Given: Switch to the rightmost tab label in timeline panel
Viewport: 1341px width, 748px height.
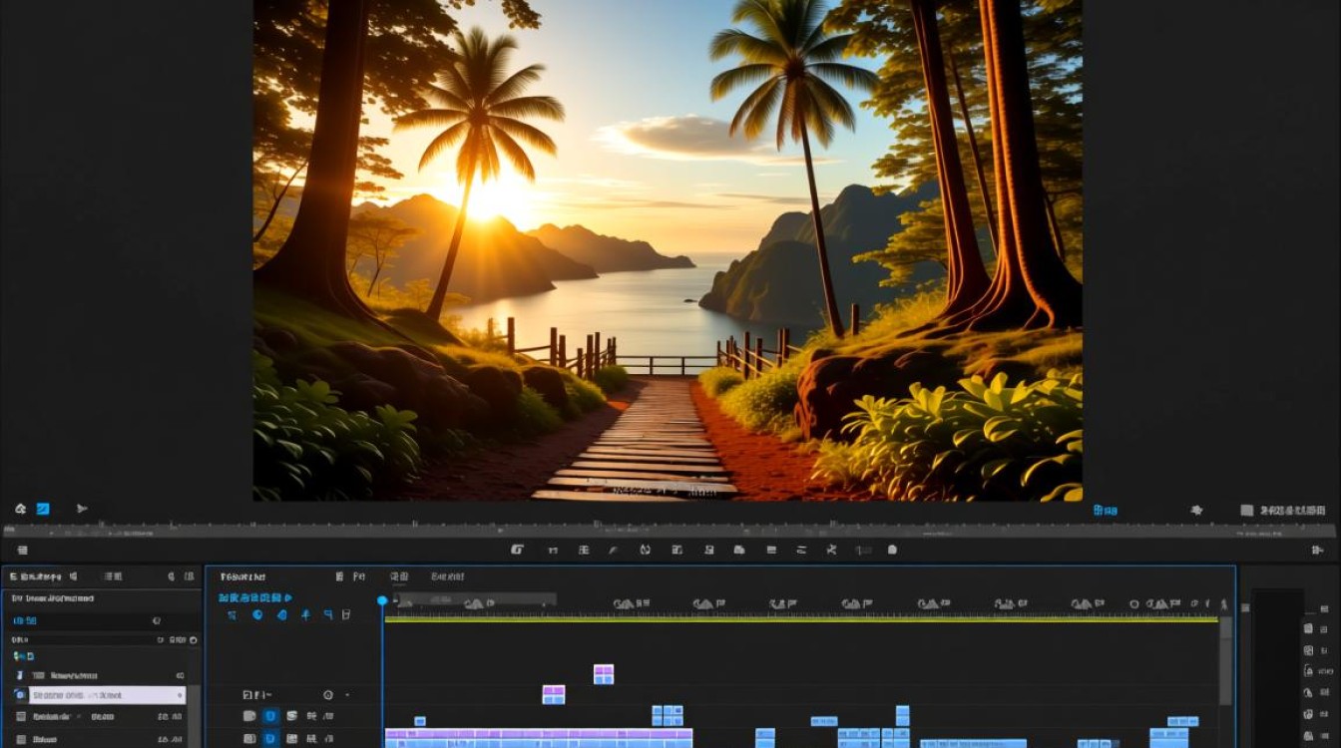Looking at the screenshot, I should (448, 576).
